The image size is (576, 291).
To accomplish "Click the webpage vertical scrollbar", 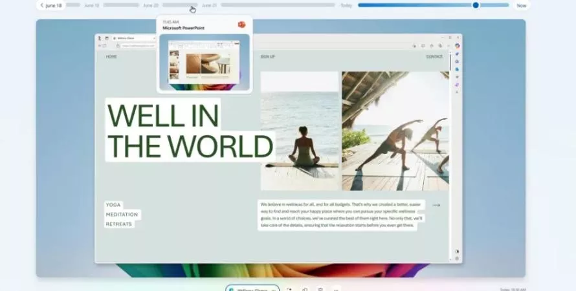I will click(450, 154).
